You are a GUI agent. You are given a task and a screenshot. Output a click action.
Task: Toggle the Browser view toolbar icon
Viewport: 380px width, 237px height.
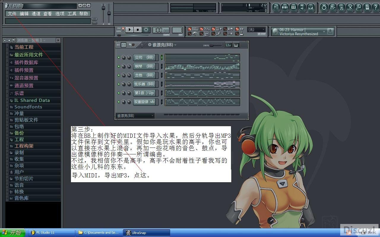tap(302, 8)
